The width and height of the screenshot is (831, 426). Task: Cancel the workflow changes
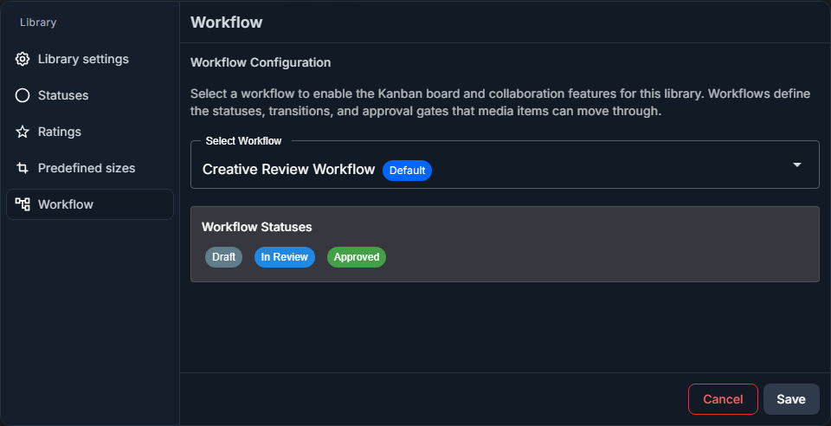(x=723, y=399)
